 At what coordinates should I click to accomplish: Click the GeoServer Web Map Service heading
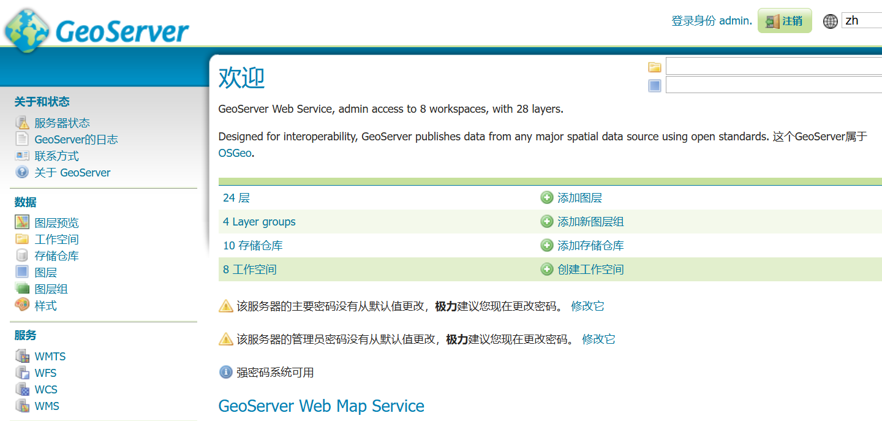click(x=321, y=406)
